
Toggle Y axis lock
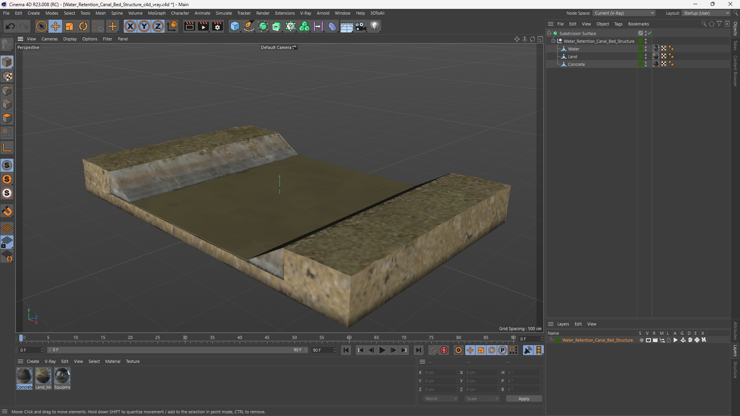pos(144,26)
